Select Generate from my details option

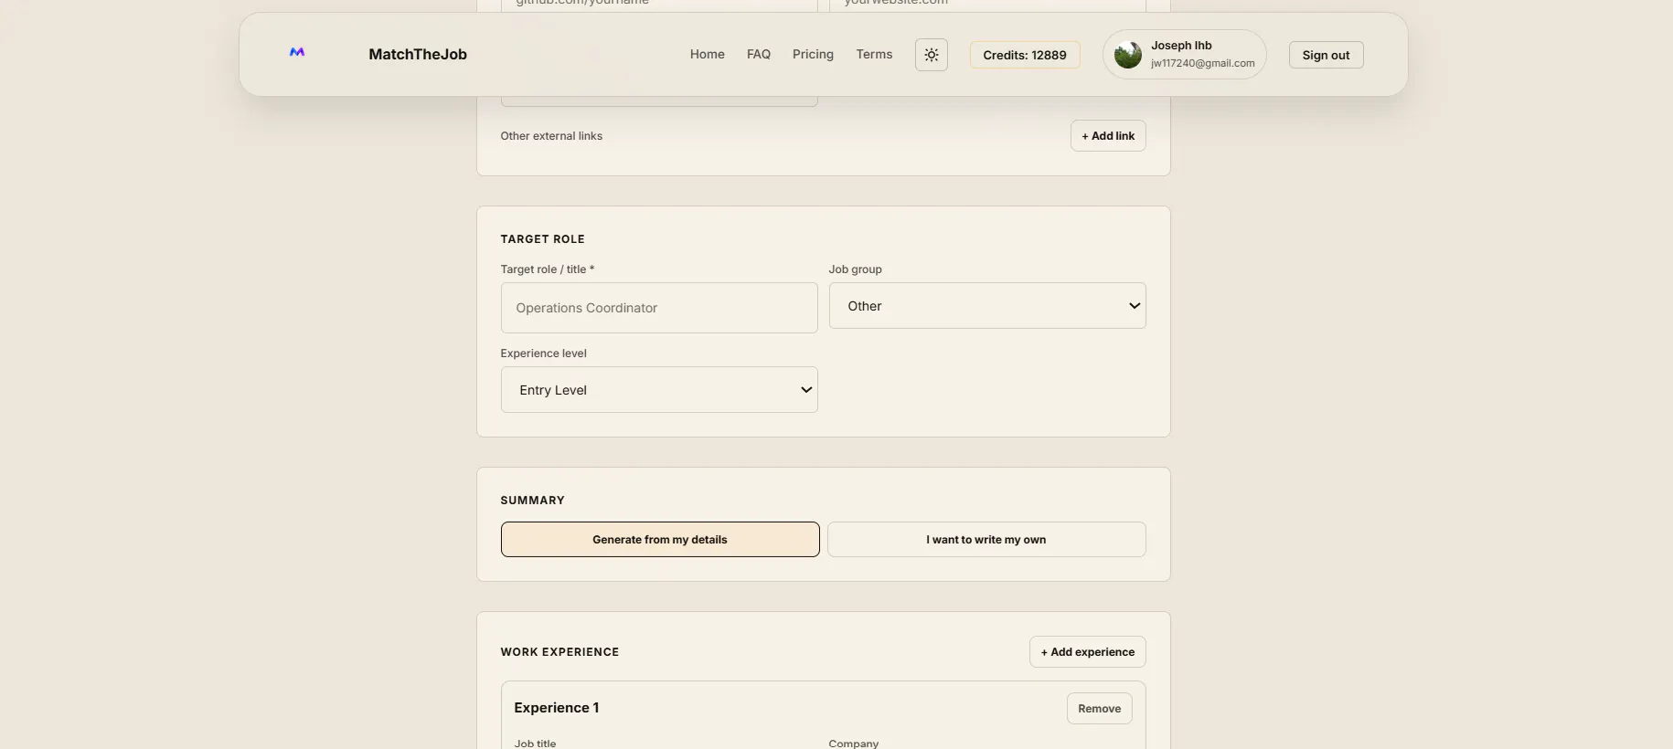[660, 540]
